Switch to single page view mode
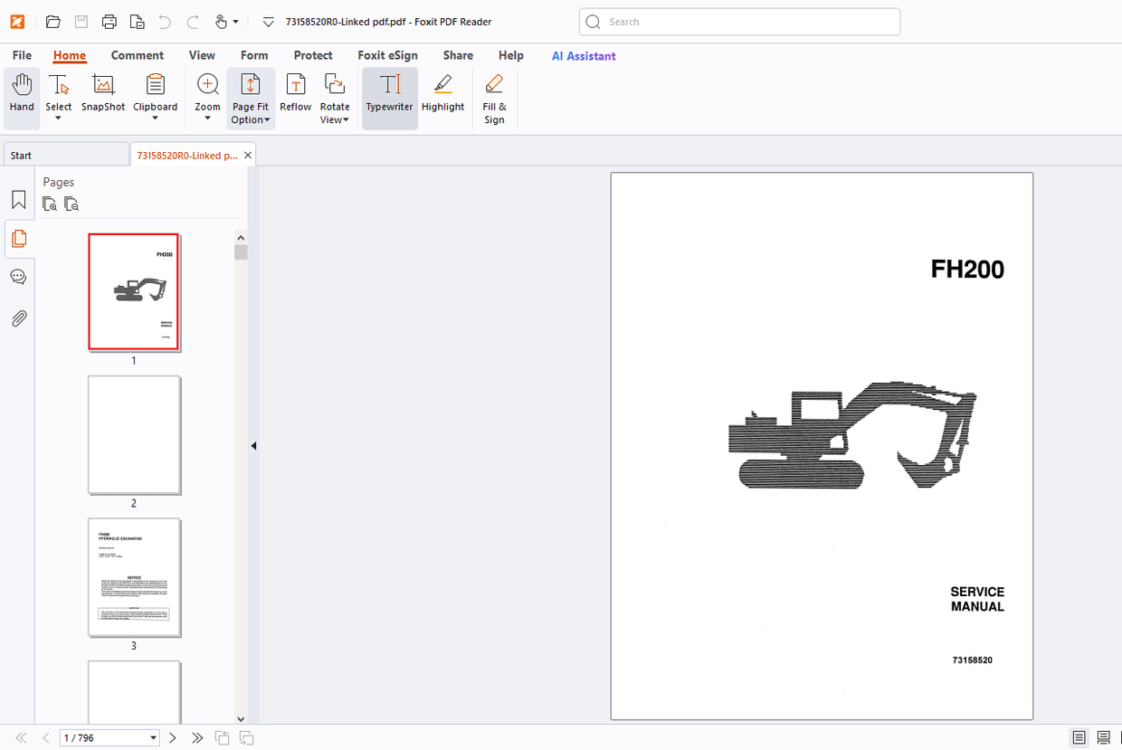1122x750 pixels. point(1078,737)
